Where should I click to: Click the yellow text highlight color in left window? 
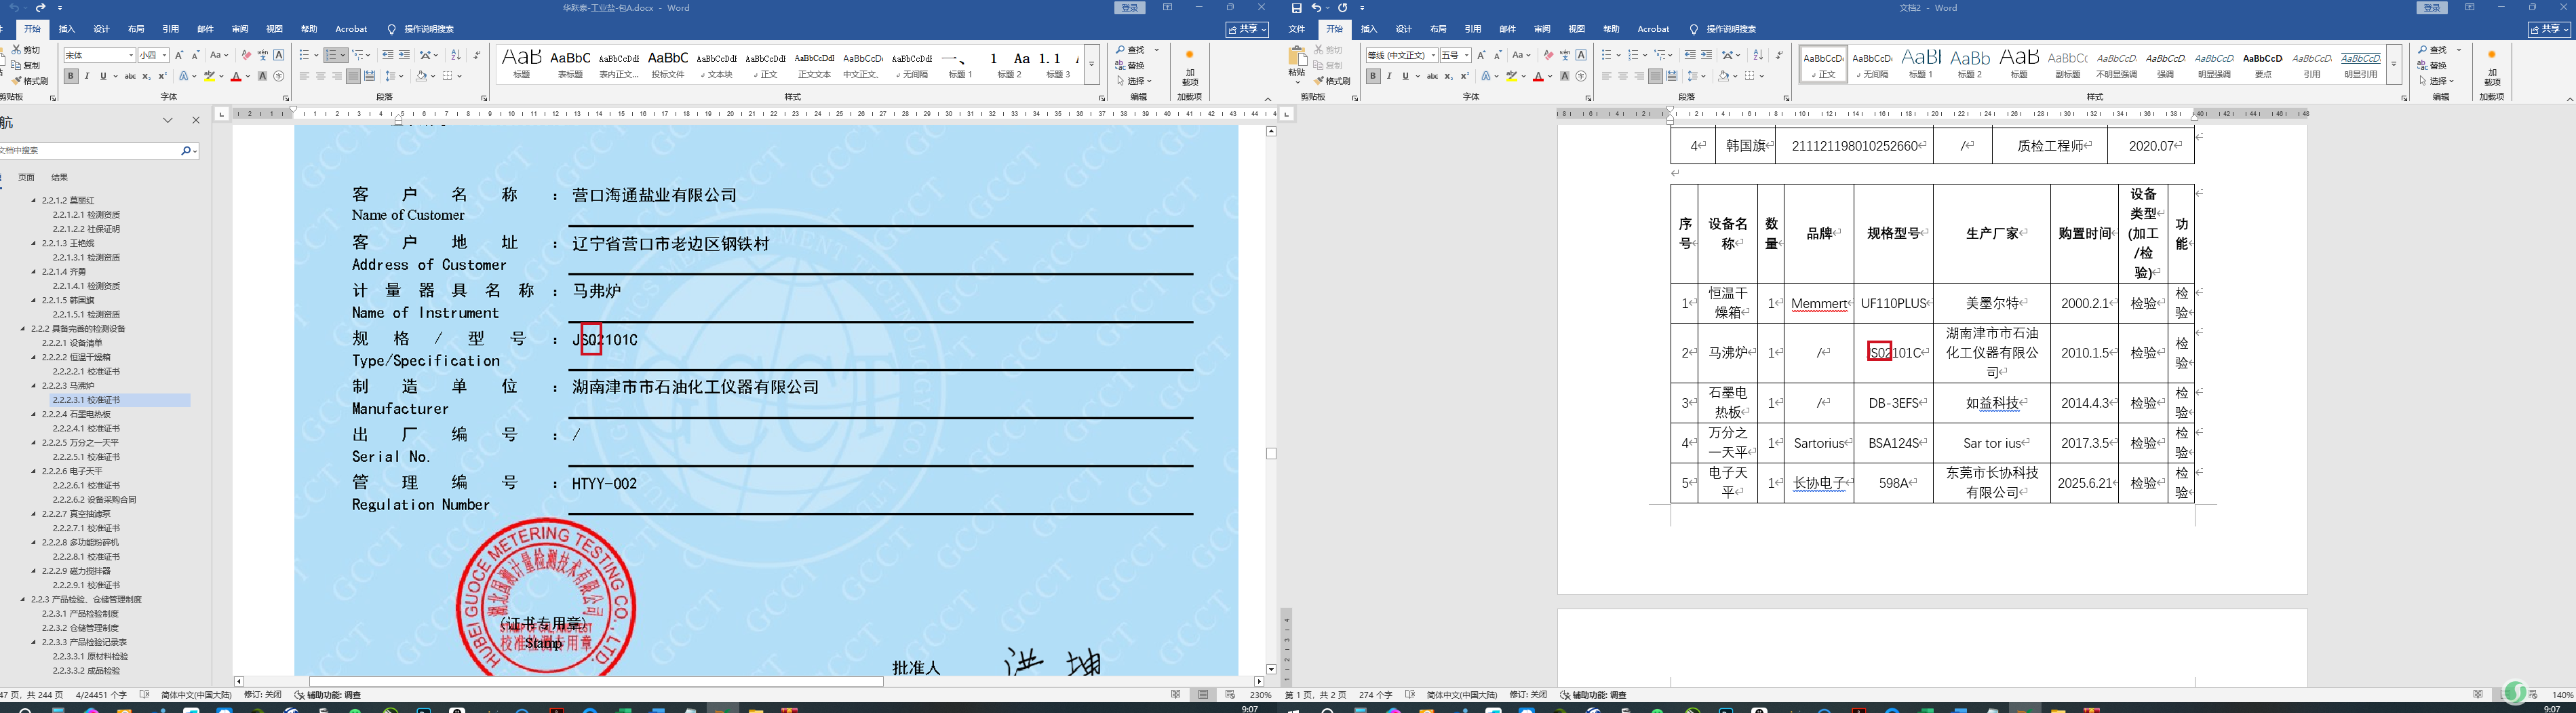[210, 76]
